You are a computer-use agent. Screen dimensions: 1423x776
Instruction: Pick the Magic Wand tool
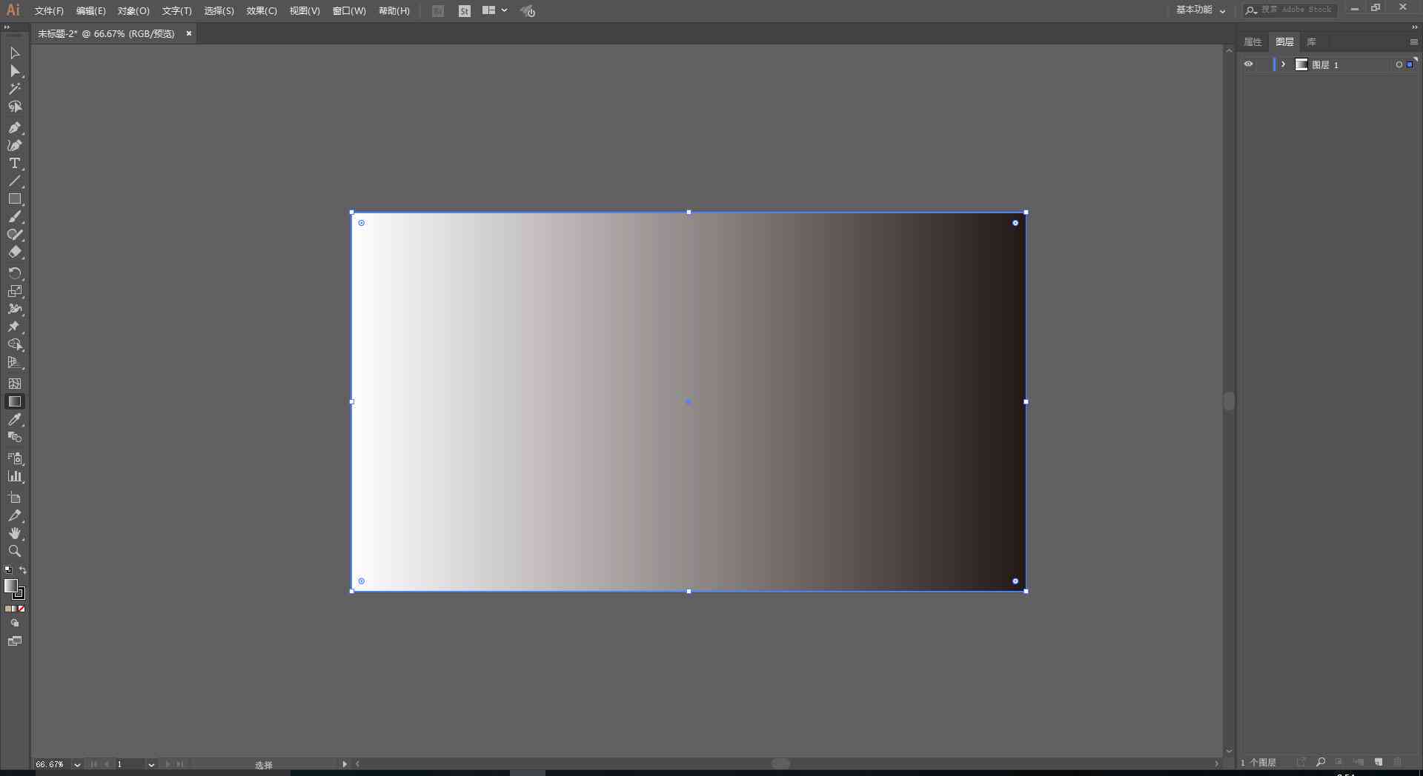coord(14,89)
